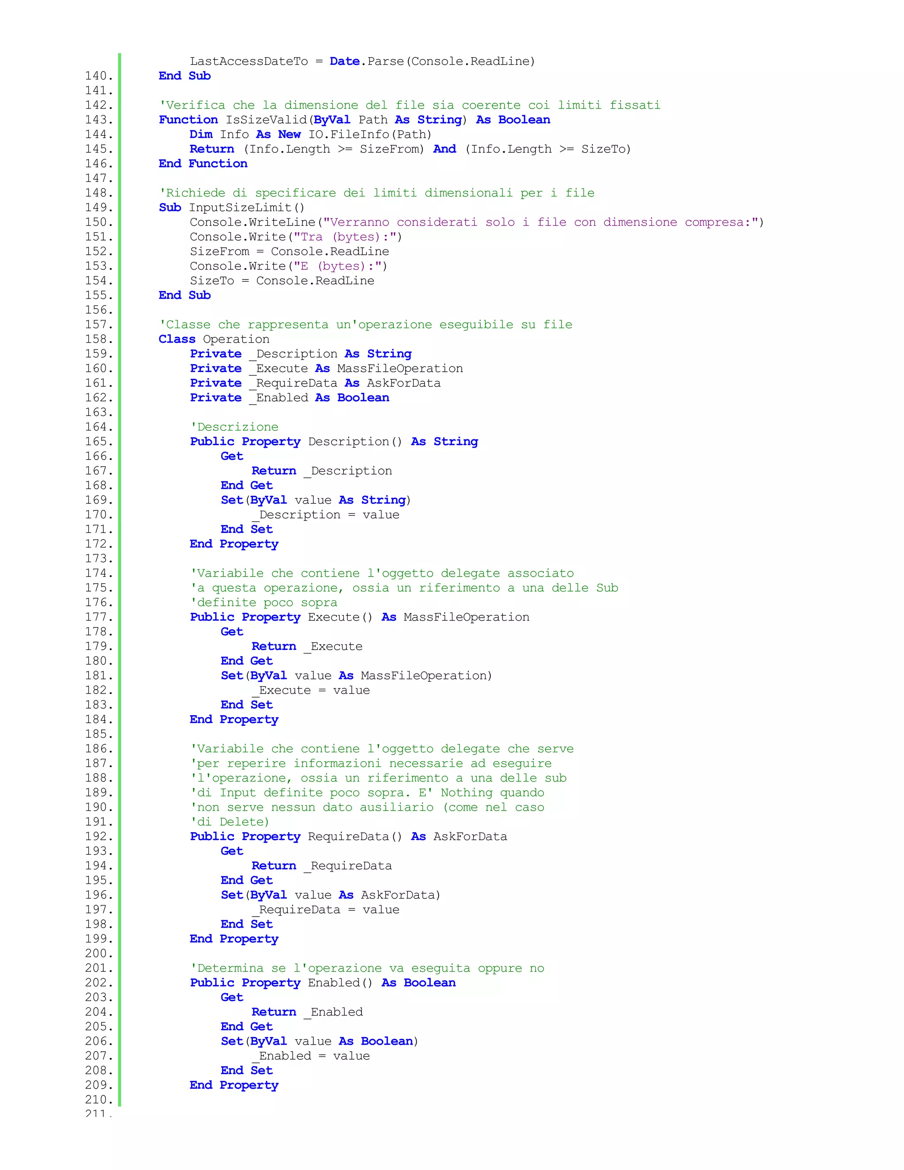
Task: Select the comment 'Verifica che la dimensione del file
Action: [x=410, y=105]
